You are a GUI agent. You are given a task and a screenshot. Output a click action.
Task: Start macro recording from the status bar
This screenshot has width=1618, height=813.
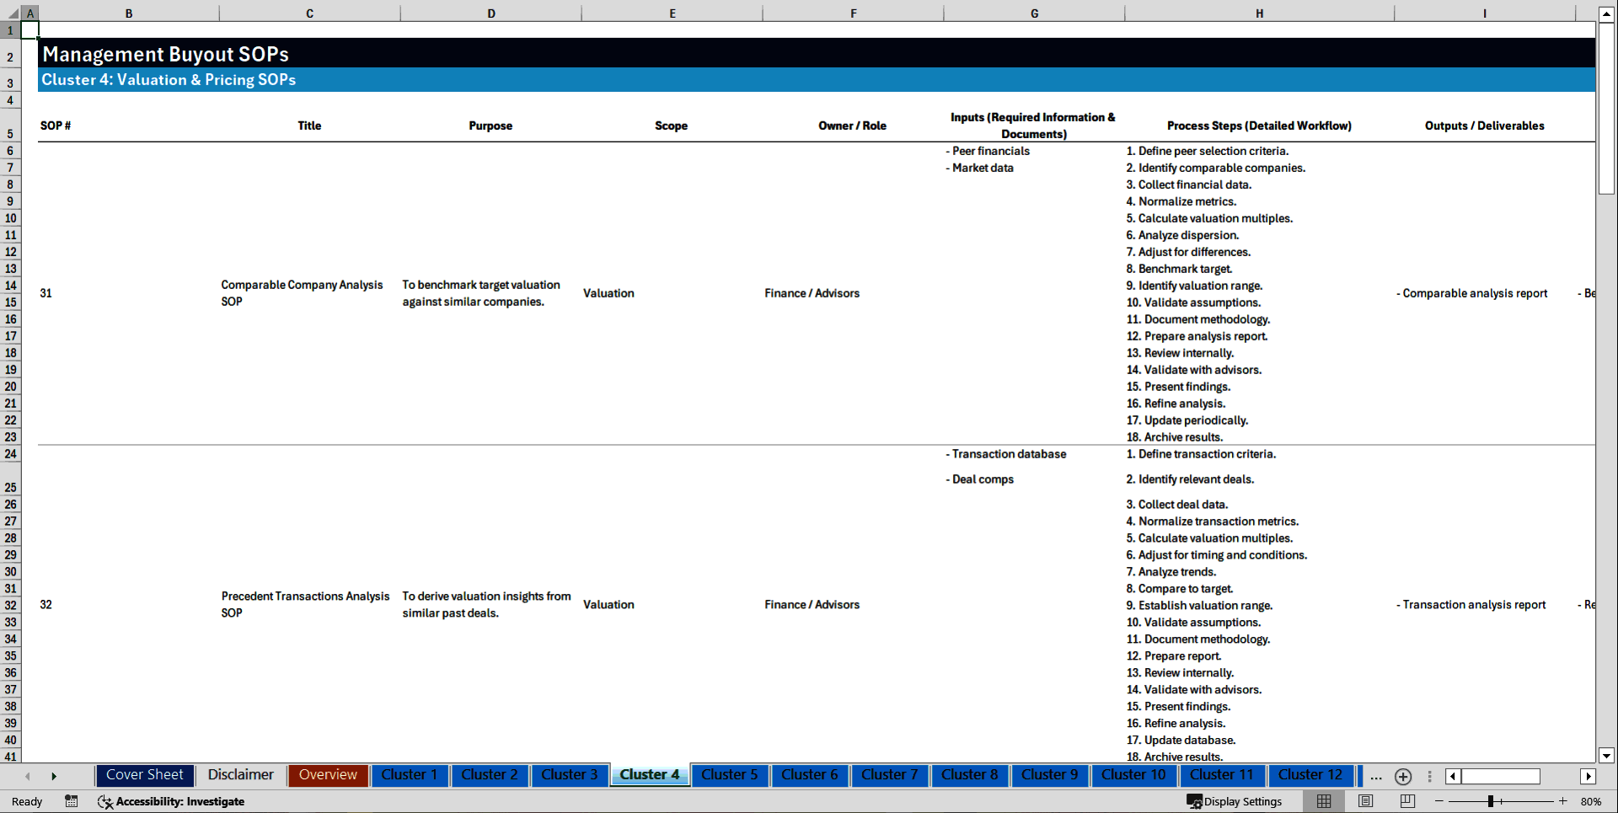72,801
